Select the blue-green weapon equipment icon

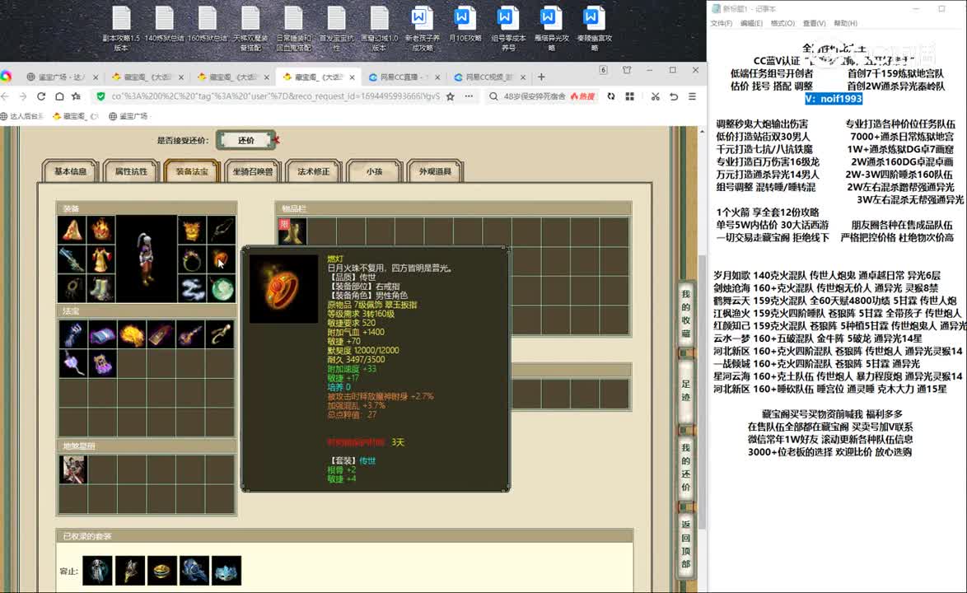72,259
